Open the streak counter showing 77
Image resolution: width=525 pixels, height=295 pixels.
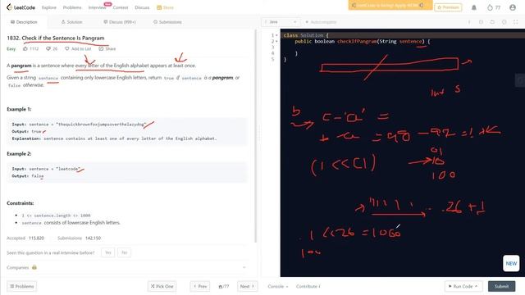click(x=494, y=7)
